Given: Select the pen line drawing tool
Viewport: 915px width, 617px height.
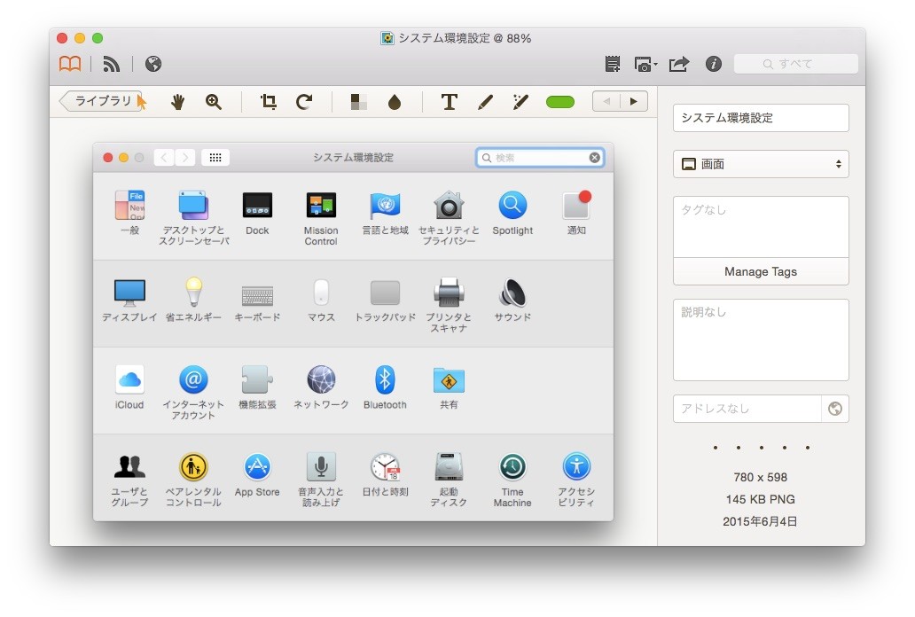Looking at the screenshot, I should [485, 102].
